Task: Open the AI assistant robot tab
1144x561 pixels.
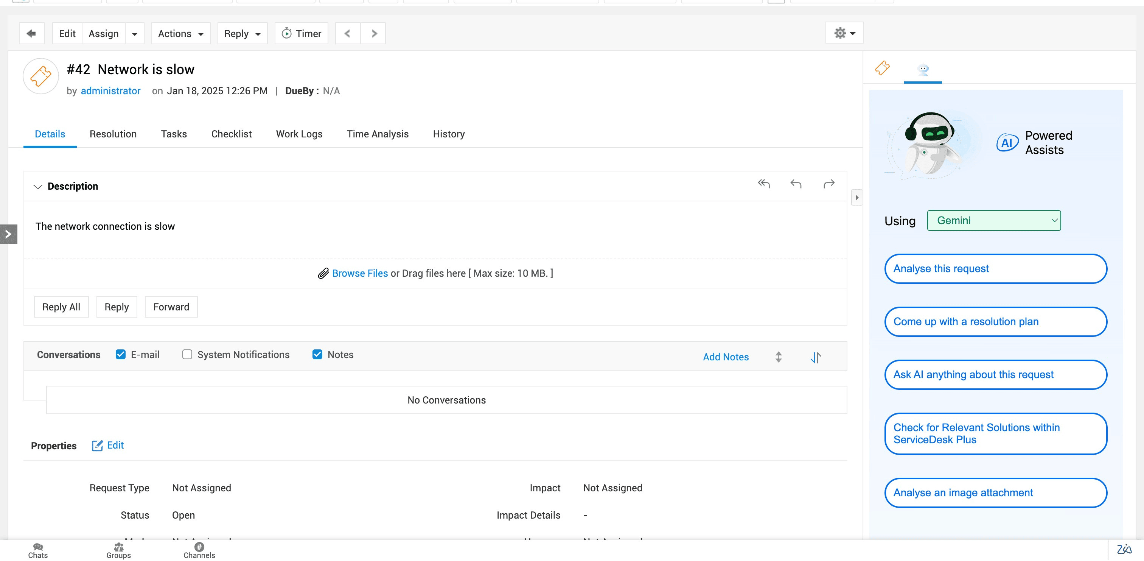Action: point(923,69)
